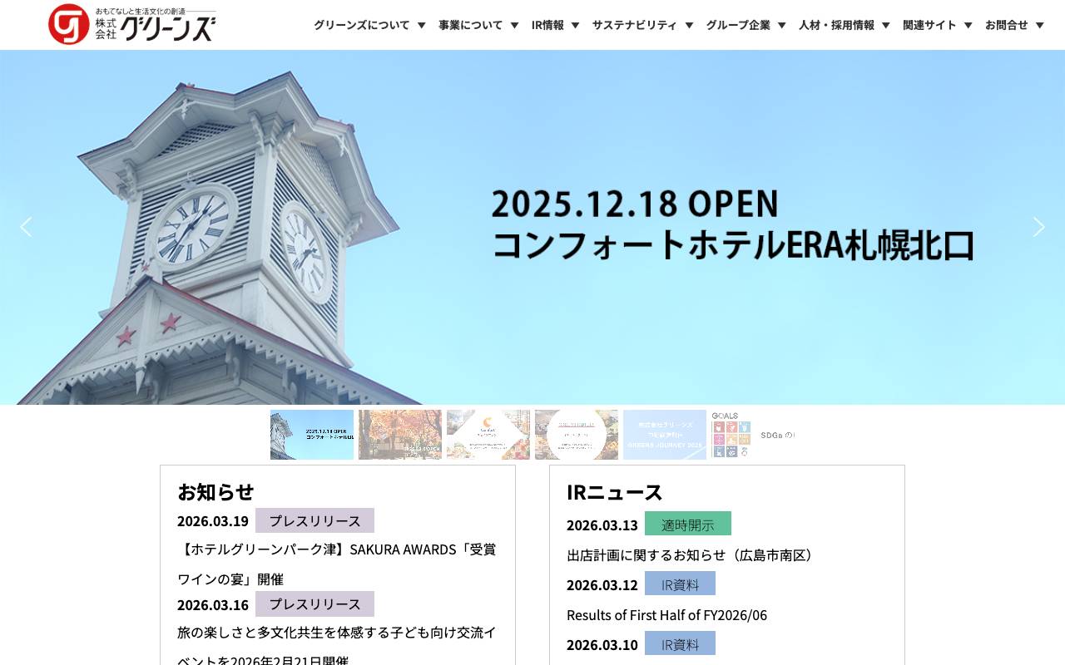Open the 出店計画 announcement for 広島市南区

click(690, 554)
